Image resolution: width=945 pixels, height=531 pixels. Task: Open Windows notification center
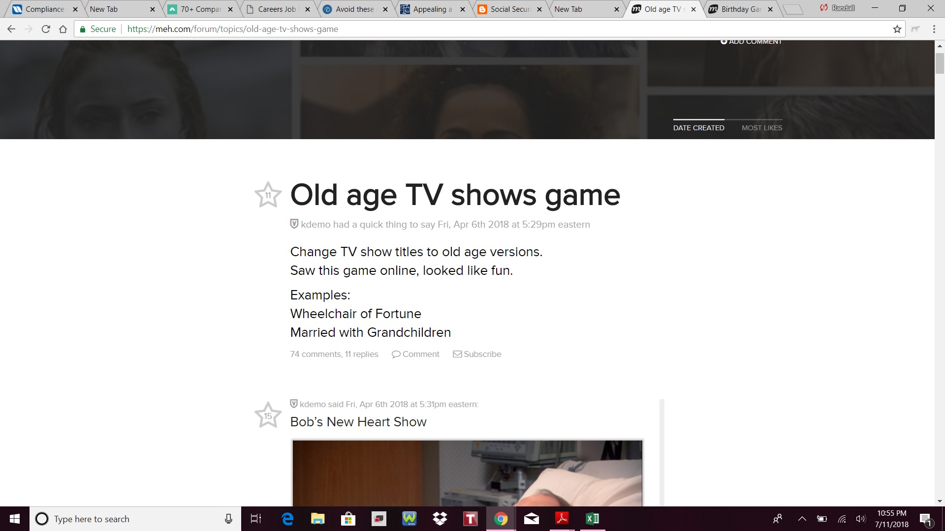(x=925, y=519)
